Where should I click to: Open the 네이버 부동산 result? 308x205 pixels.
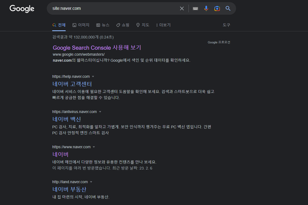[x=69, y=189]
